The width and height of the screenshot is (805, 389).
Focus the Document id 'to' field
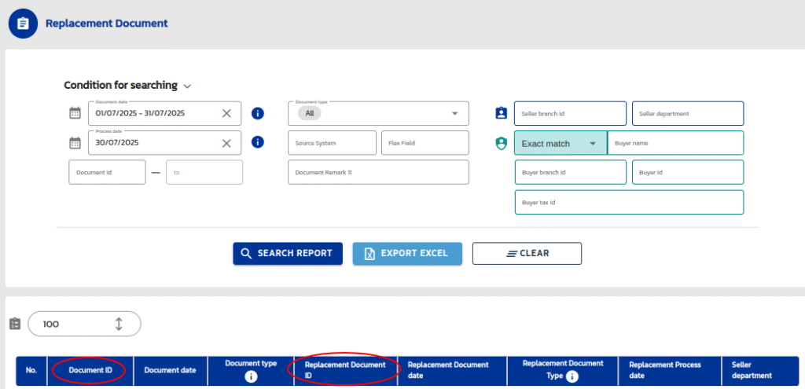pyautogui.click(x=204, y=172)
